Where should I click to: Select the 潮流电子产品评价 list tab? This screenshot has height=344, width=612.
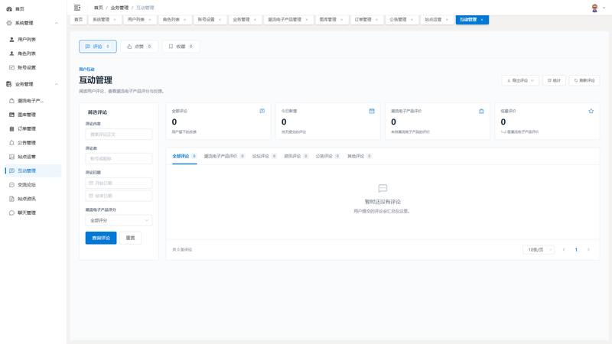point(224,156)
